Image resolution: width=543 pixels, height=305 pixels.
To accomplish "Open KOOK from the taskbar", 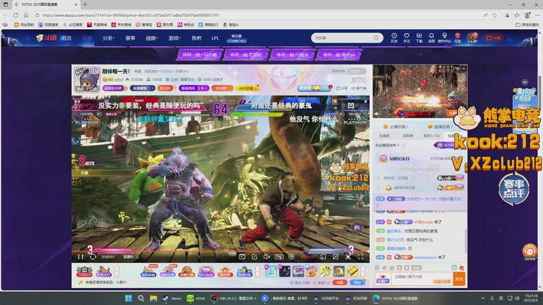I will 195,298.
